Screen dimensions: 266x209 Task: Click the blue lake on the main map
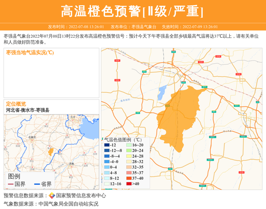pos(163,92)
